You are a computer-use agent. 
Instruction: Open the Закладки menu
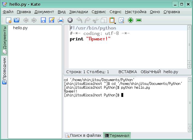(x=79, y=12)
